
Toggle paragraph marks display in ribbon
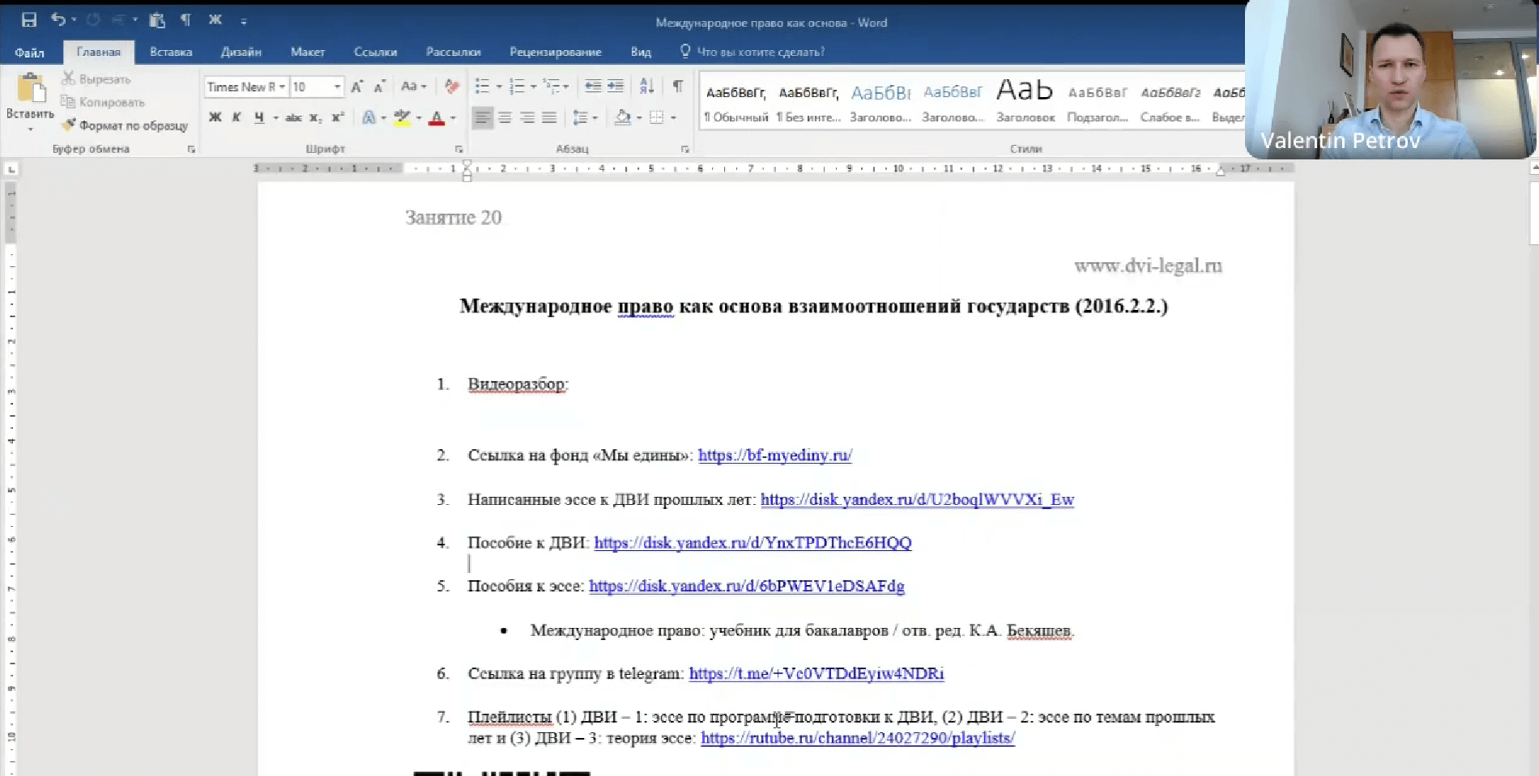coord(677,87)
